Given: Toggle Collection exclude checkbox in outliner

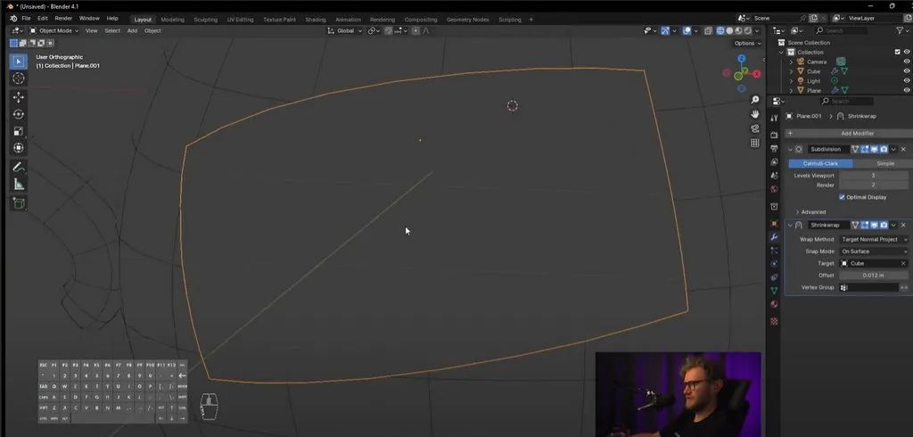Looking at the screenshot, I should [897, 52].
